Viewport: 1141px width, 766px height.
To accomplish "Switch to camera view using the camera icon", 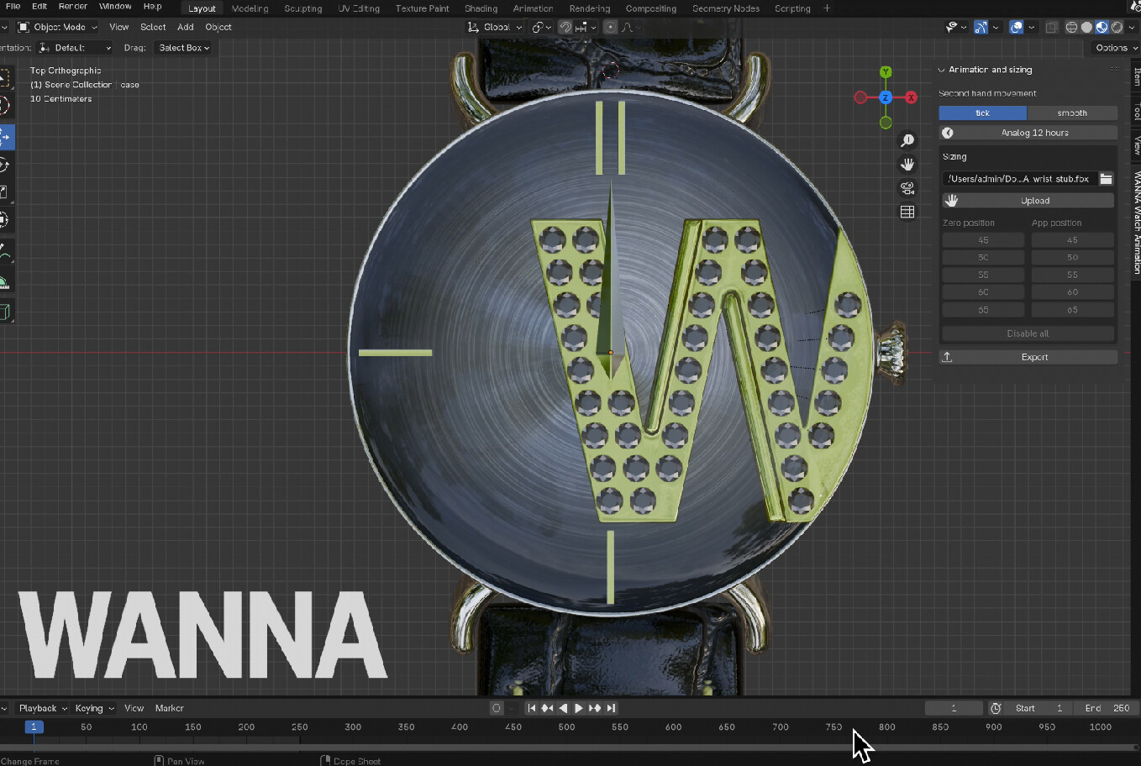I will click(x=907, y=188).
